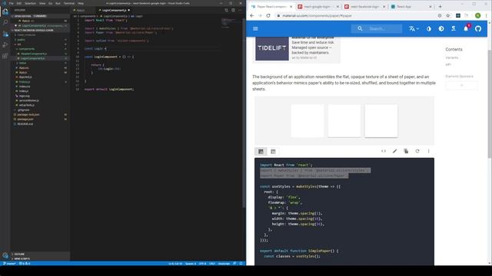Click the Split Editor icon in VS Code

233,10
